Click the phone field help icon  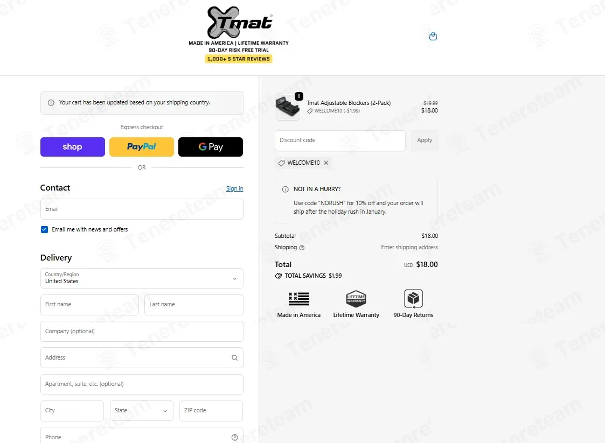click(234, 437)
